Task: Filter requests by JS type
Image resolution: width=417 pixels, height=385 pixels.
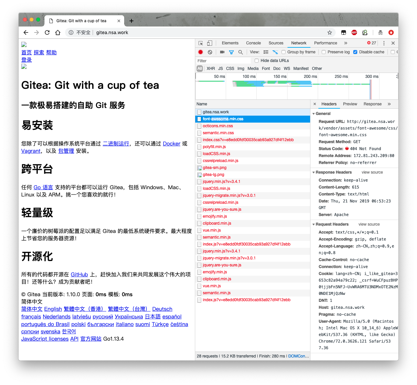Action: click(220, 69)
